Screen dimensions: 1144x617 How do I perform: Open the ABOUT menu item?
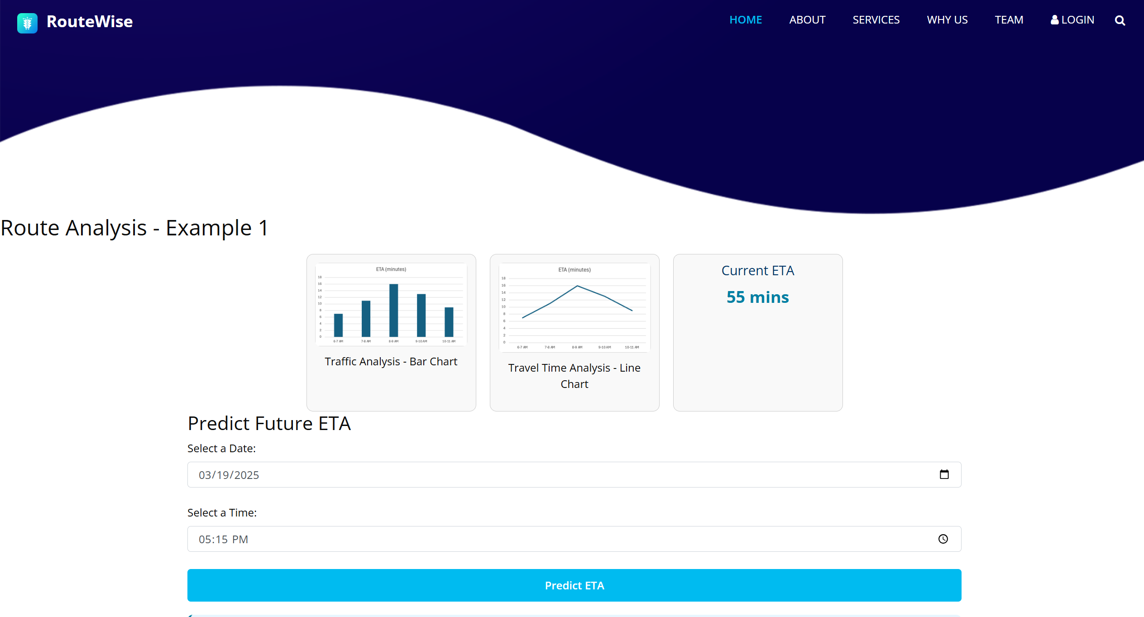[807, 20]
